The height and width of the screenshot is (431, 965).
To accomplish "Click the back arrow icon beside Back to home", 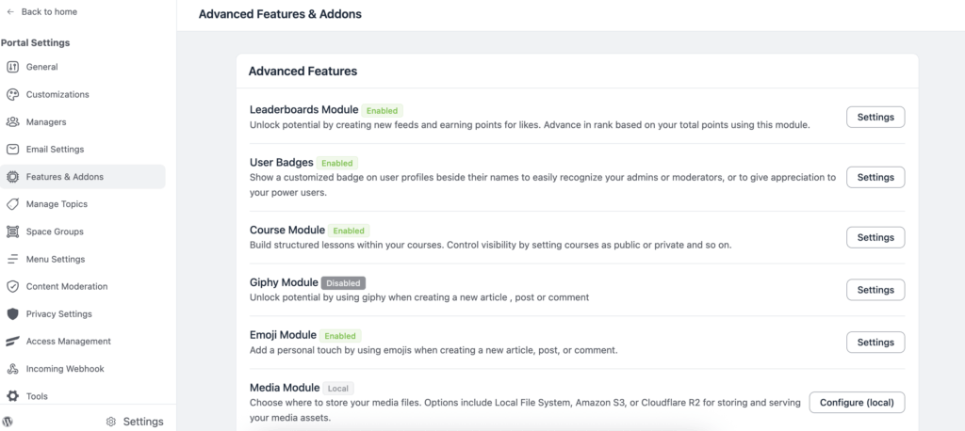I will click(x=10, y=11).
